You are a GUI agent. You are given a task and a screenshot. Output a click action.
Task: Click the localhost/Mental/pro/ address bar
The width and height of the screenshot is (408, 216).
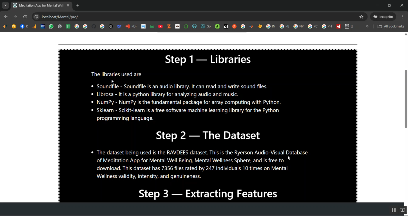(x=190, y=17)
